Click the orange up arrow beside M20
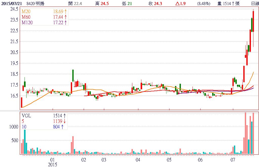This screenshot has height=167, width=259. point(66,12)
